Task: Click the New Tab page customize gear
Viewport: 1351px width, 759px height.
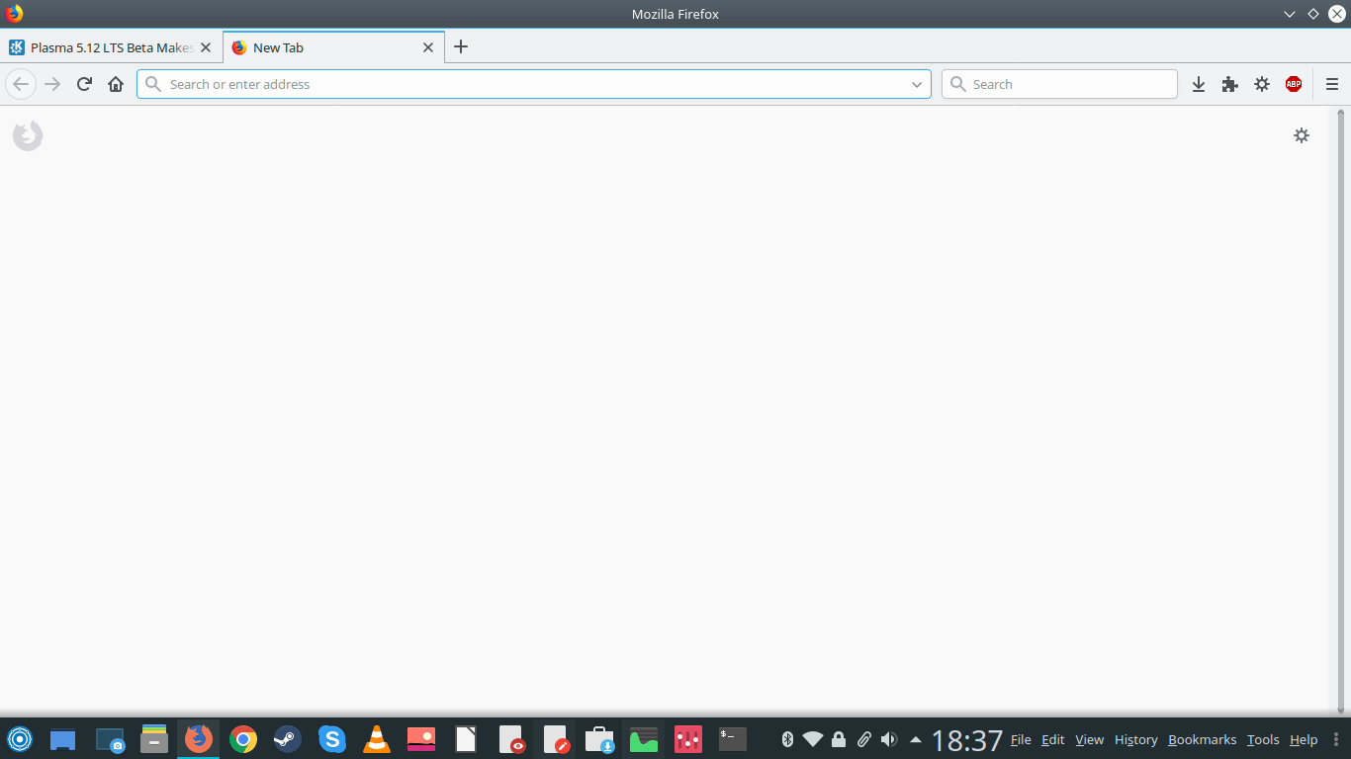Action: [1302, 135]
